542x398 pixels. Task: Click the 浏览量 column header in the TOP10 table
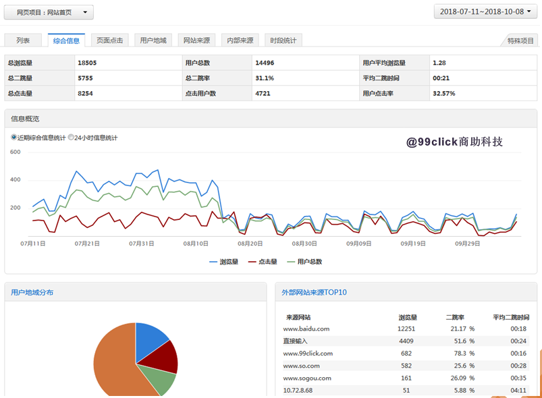click(x=408, y=317)
